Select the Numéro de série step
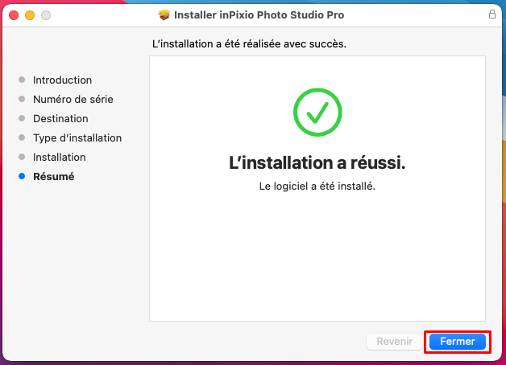Viewport: 506px width, 365px height. click(x=73, y=99)
